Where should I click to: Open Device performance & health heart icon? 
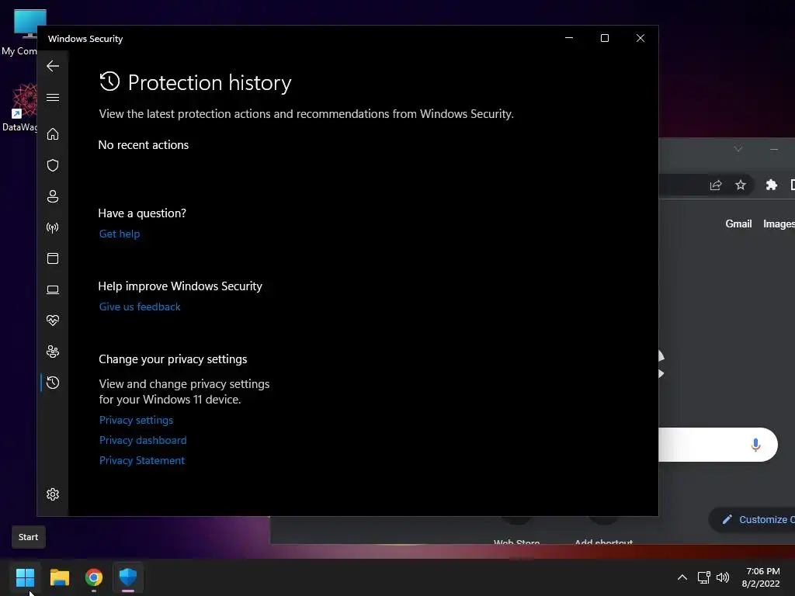(x=53, y=321)
